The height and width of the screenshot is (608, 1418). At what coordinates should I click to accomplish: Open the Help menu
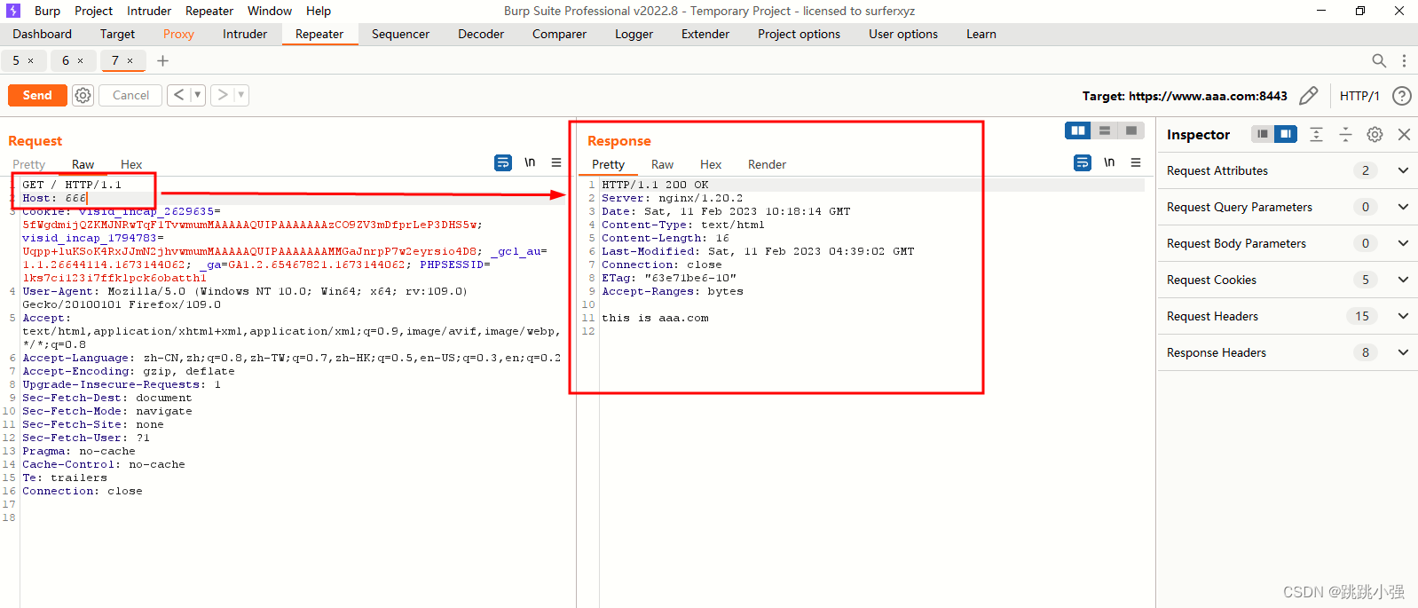(319, 11)
